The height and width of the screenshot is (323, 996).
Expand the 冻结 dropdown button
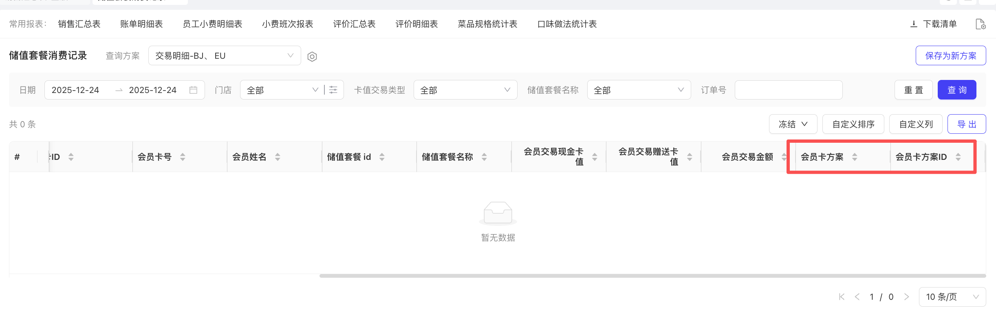coord(793,124)
